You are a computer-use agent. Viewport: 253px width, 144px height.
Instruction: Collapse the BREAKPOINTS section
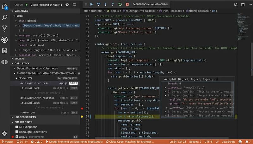tap(12, 122)
